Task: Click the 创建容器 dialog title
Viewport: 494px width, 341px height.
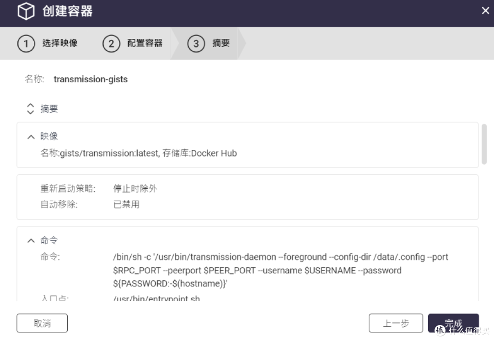Action: click(67, 11)
